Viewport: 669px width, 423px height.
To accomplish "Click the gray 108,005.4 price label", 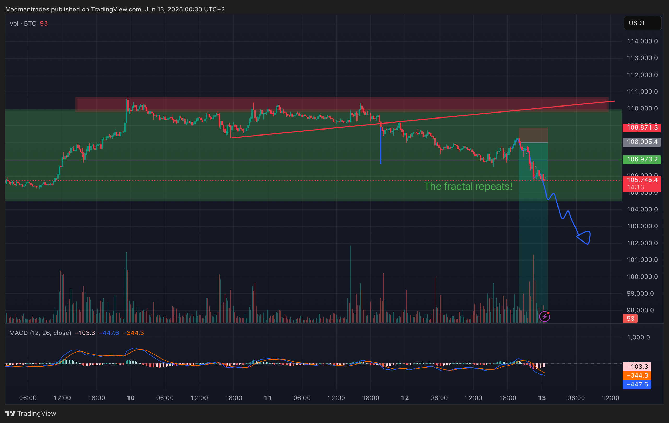I will 642,142.
